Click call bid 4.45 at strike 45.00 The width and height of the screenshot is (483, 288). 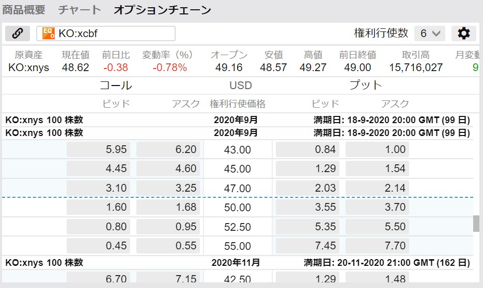(x=98, y=168)
